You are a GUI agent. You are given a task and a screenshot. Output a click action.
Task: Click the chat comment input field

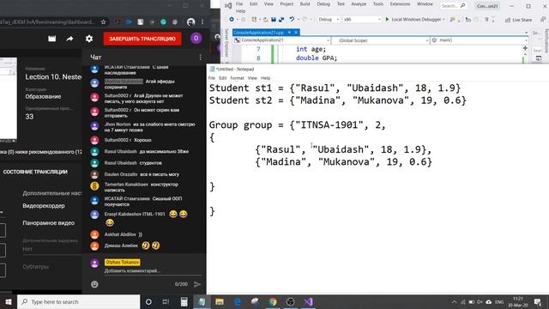[153, 271]
